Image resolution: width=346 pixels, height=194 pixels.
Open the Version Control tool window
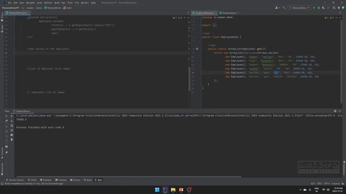15,180
